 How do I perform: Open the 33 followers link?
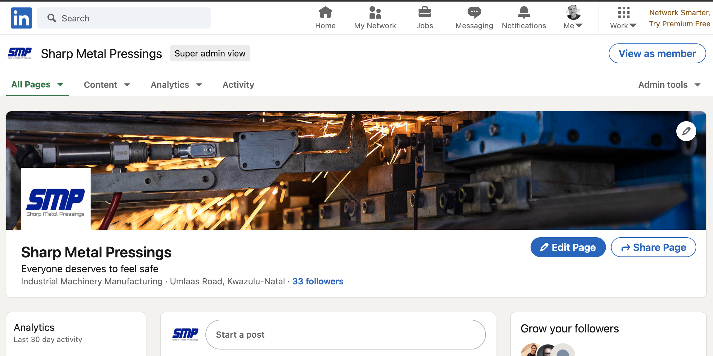[x=318, y=281]
